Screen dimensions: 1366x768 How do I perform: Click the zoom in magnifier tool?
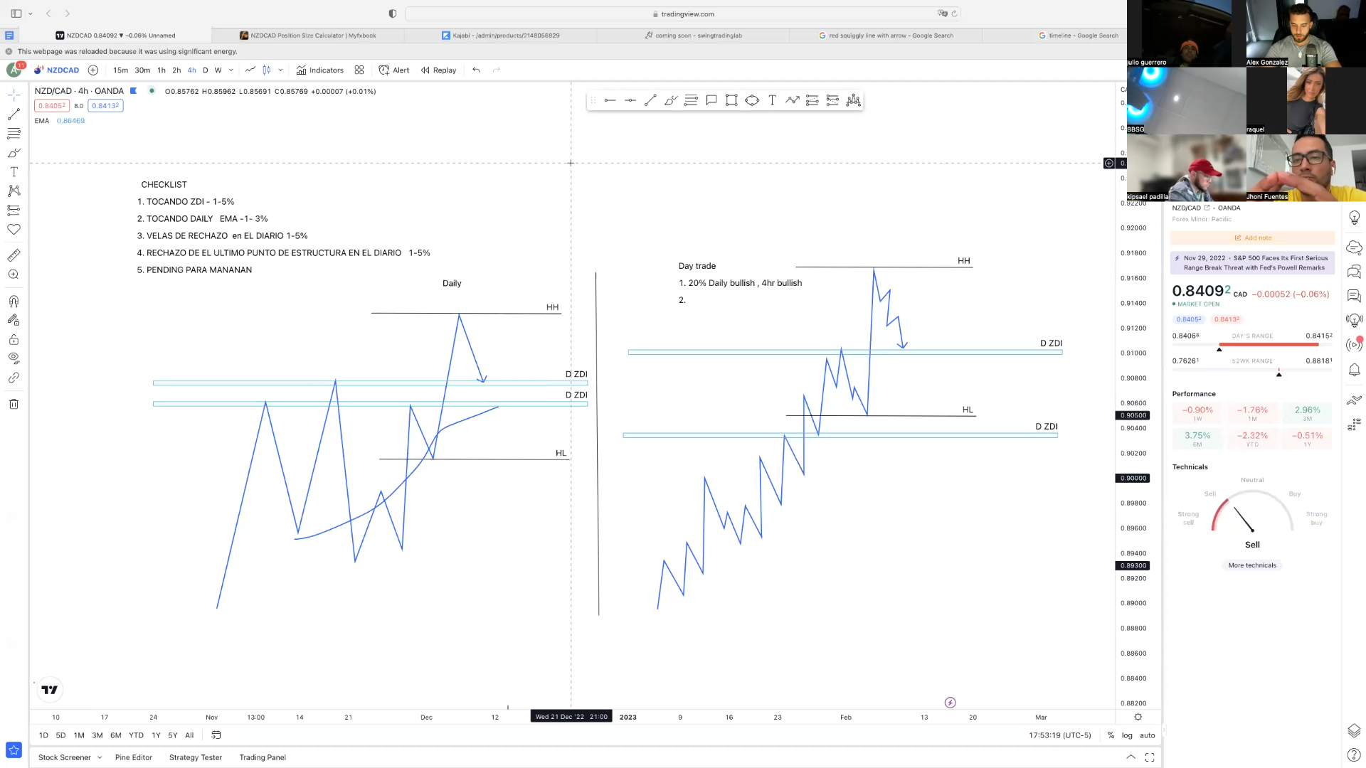[14, 274]
